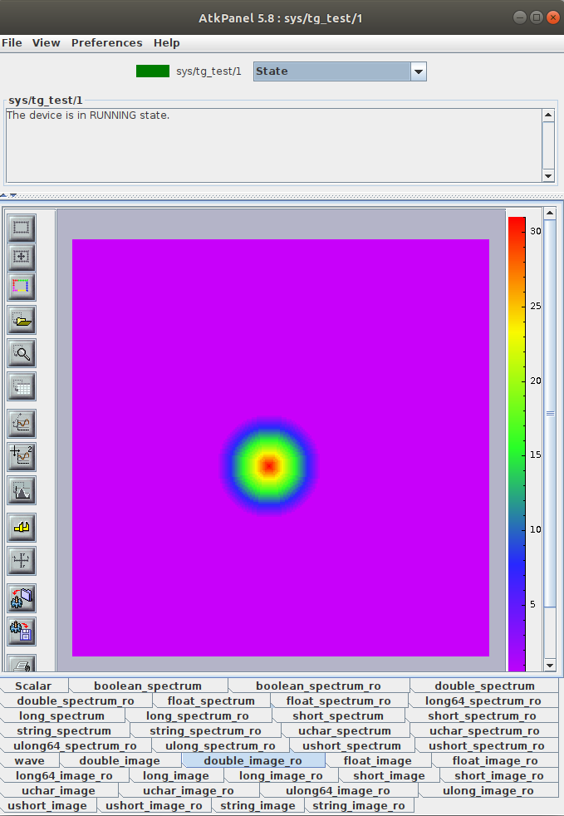
Task: Open the Help menu
Action: (x=166, y=42)
